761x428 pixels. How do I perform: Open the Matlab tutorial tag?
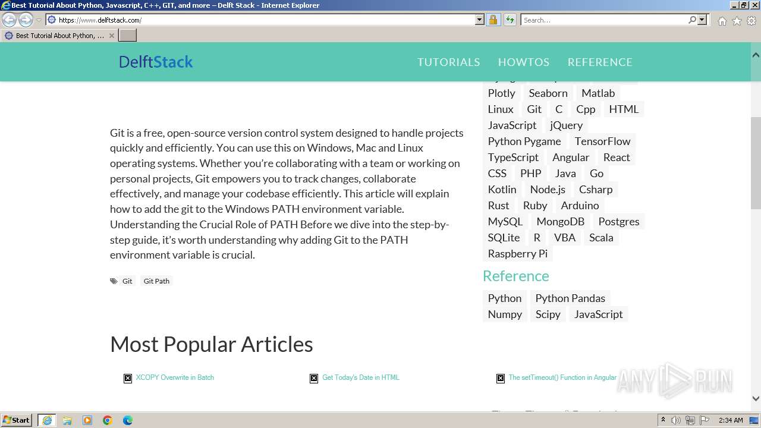click(598, 93)
